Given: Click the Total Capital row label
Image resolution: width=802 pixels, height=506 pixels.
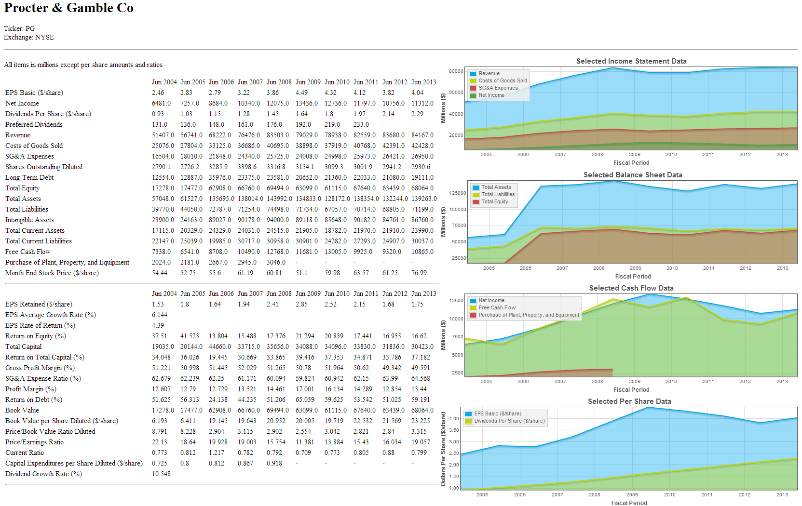Looking at the screenshot, I should click(24, 346).
